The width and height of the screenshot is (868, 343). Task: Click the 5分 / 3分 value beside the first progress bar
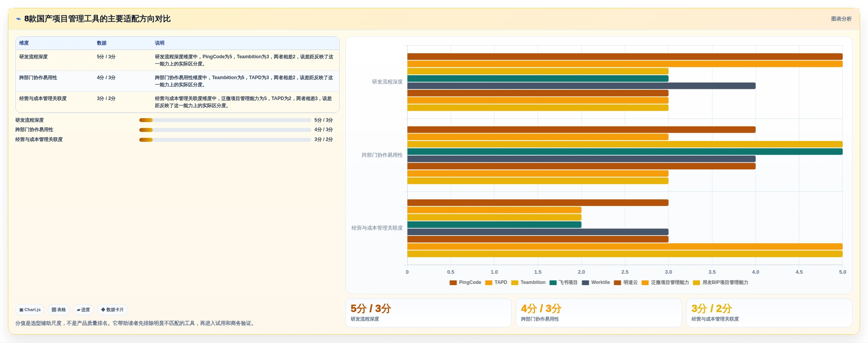pos(324,120)
